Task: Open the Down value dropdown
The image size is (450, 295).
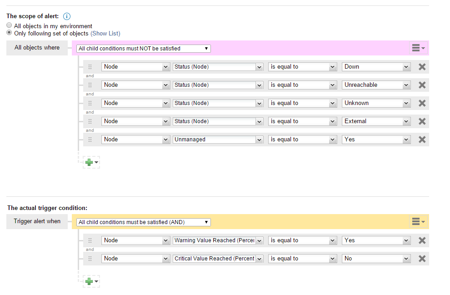Action: coord(376,67)
